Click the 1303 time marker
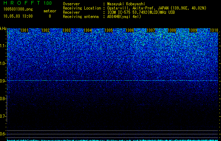This screenshot has width=221, height=141. [x=66, y=30]
